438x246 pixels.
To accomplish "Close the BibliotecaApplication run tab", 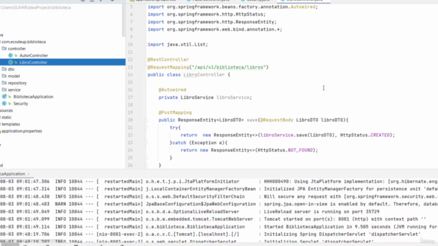I will tap(29, 174).
